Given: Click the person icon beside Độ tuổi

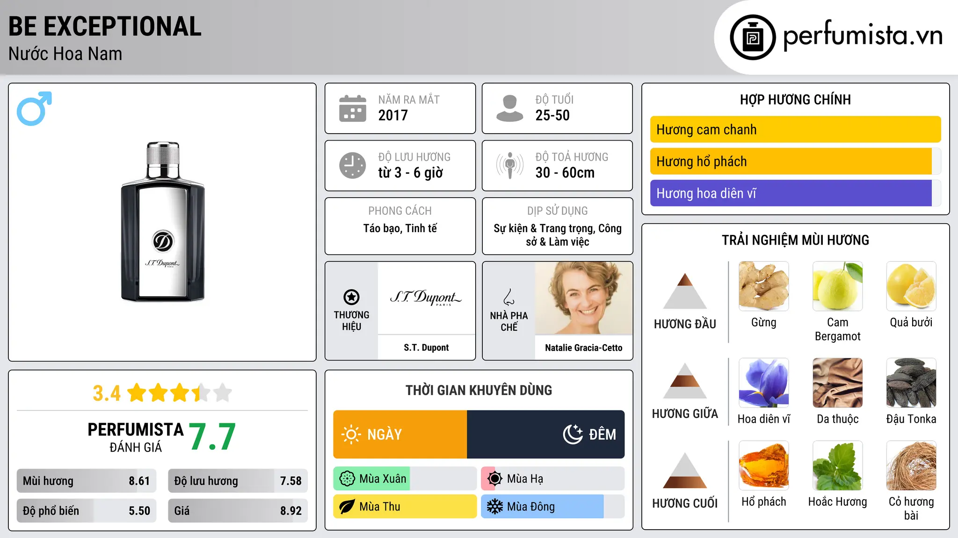Looking at the screenshot, I should 509,108.
